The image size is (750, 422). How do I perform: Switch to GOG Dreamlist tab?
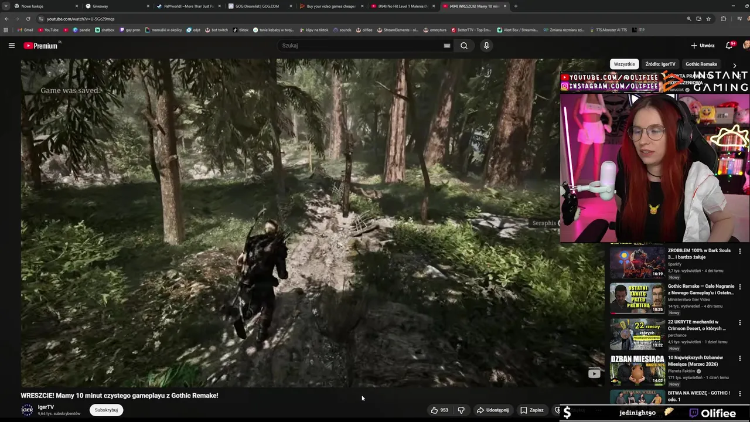(259, 6)
